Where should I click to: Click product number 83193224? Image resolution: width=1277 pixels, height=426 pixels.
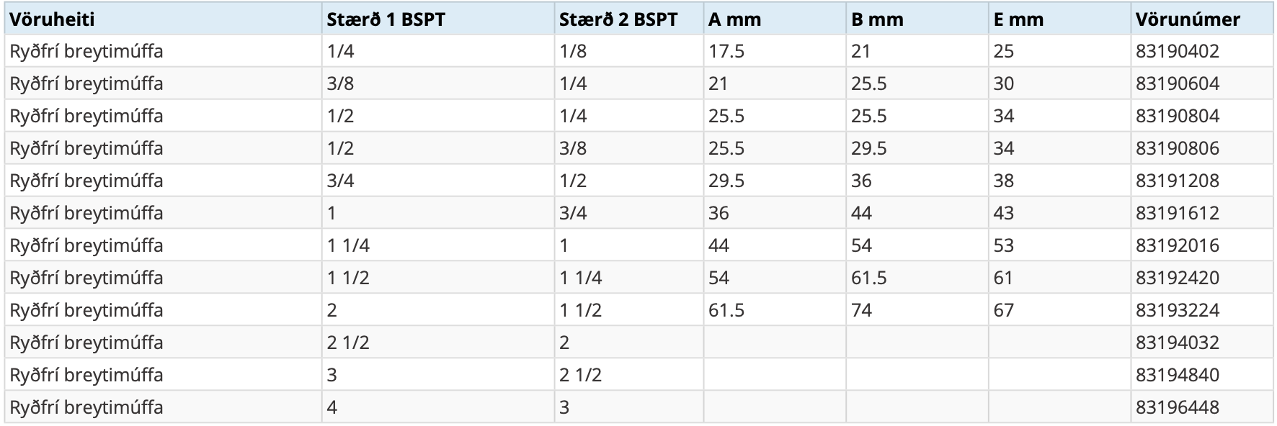[1178, 311]
